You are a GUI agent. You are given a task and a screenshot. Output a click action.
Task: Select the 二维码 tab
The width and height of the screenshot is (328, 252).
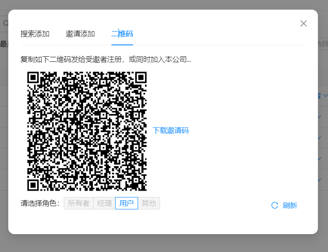click(x=122, y=34)
